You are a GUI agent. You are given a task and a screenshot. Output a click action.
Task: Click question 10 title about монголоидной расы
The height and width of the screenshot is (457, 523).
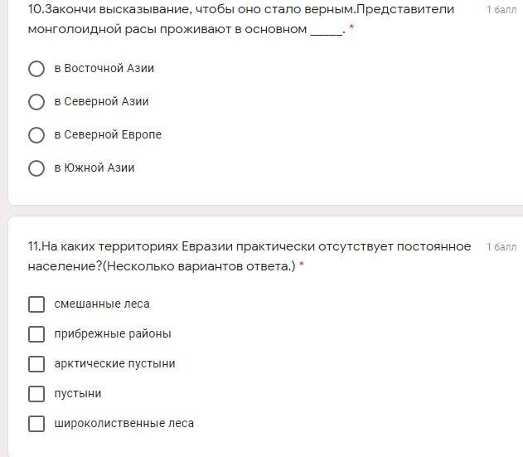pyautogui.click(x=240, y=19)
